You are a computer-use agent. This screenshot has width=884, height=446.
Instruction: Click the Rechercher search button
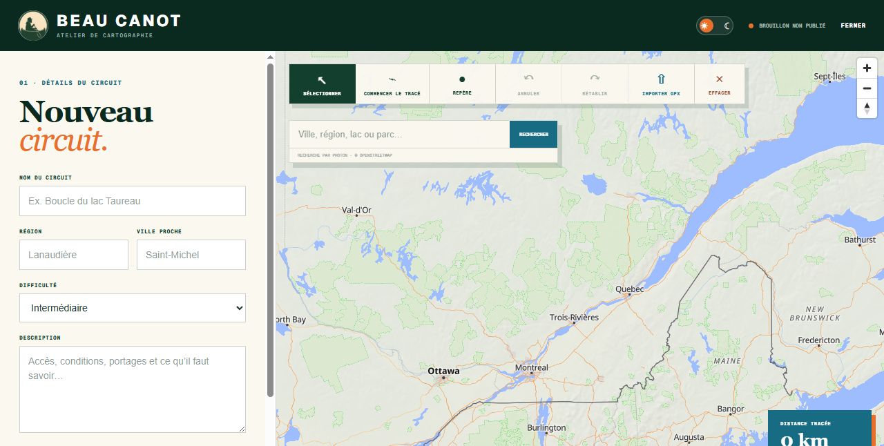coord(533,134)
